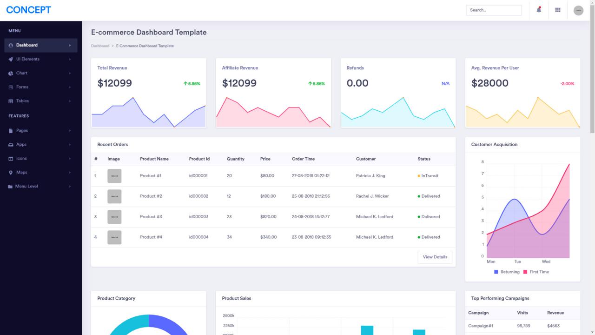Viewport: 595px width, 335px height.
Task: Click the Apps inbox icon
Action: (x=11, y=145)
